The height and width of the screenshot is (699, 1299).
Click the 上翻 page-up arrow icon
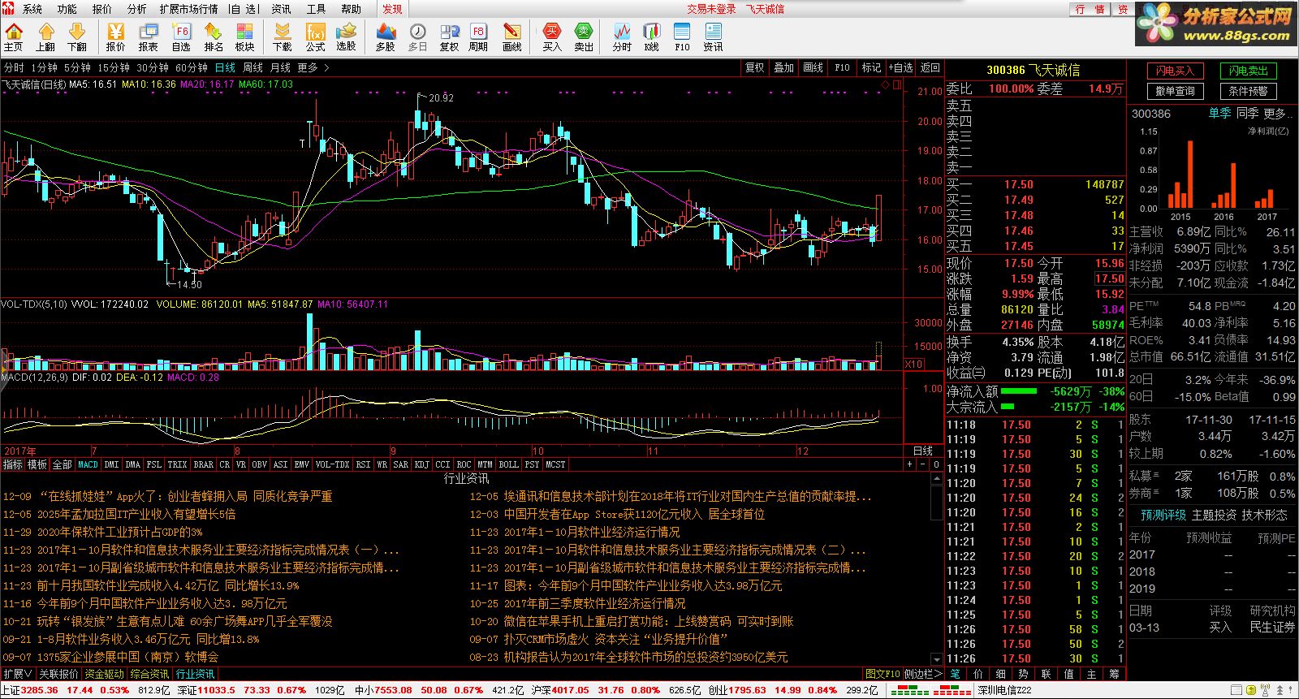pos(45,37)
